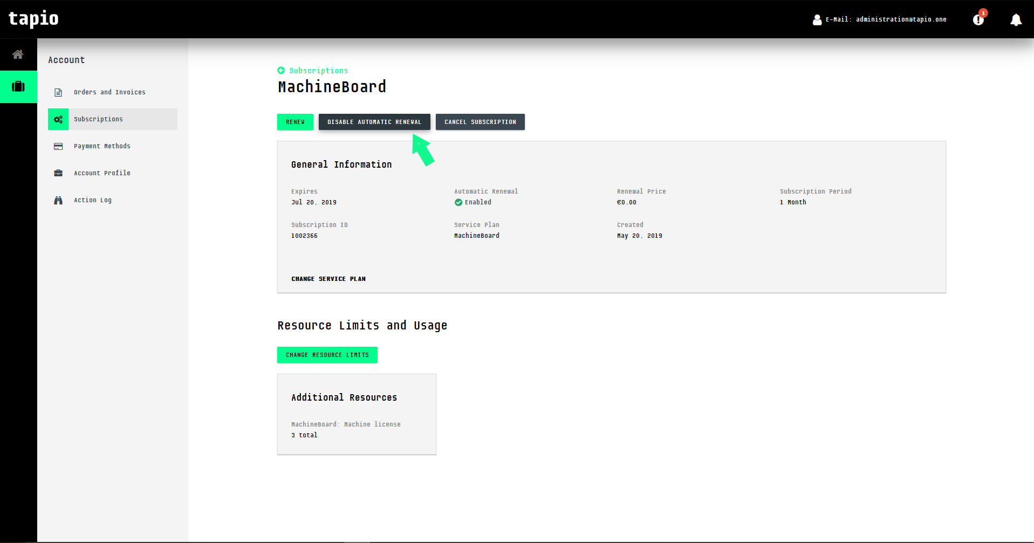Click the Account Profile briefcase icon
This screenshot has width=1034, height=543.
click(x=58, y=173)
